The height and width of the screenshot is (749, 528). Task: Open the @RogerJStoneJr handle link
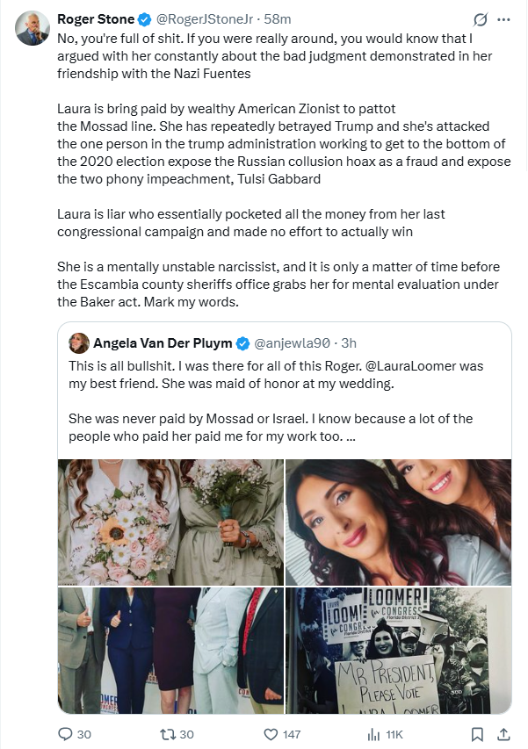pyautogui.click(x=205, y=19)
